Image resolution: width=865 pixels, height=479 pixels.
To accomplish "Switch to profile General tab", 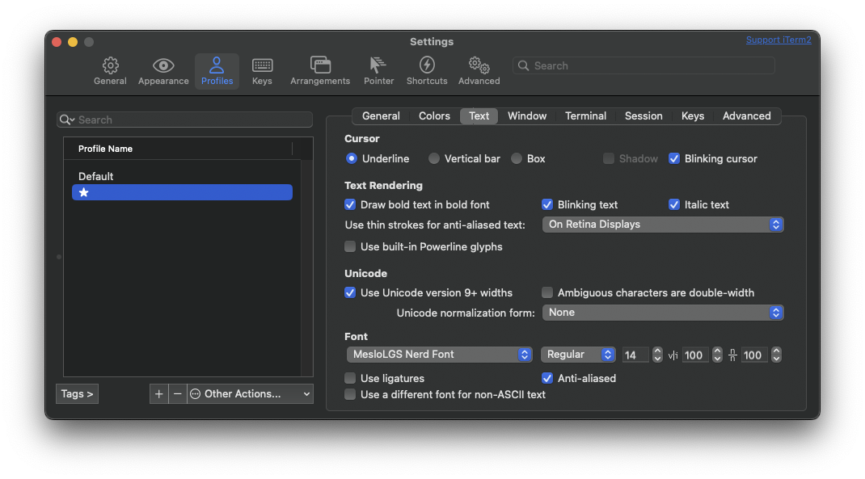I will pyautogui.click(x=381, y=116).
